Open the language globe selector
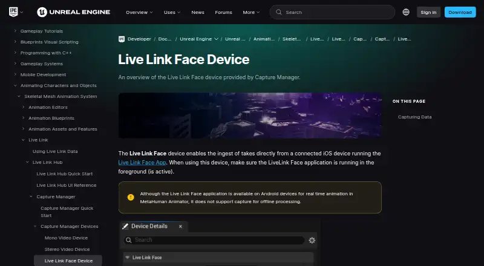Viewport: 484px width, 266px height. click(406, 12)
